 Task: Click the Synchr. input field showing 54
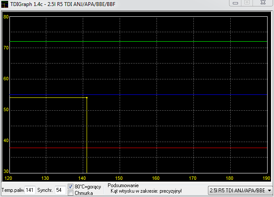(60, 190)
